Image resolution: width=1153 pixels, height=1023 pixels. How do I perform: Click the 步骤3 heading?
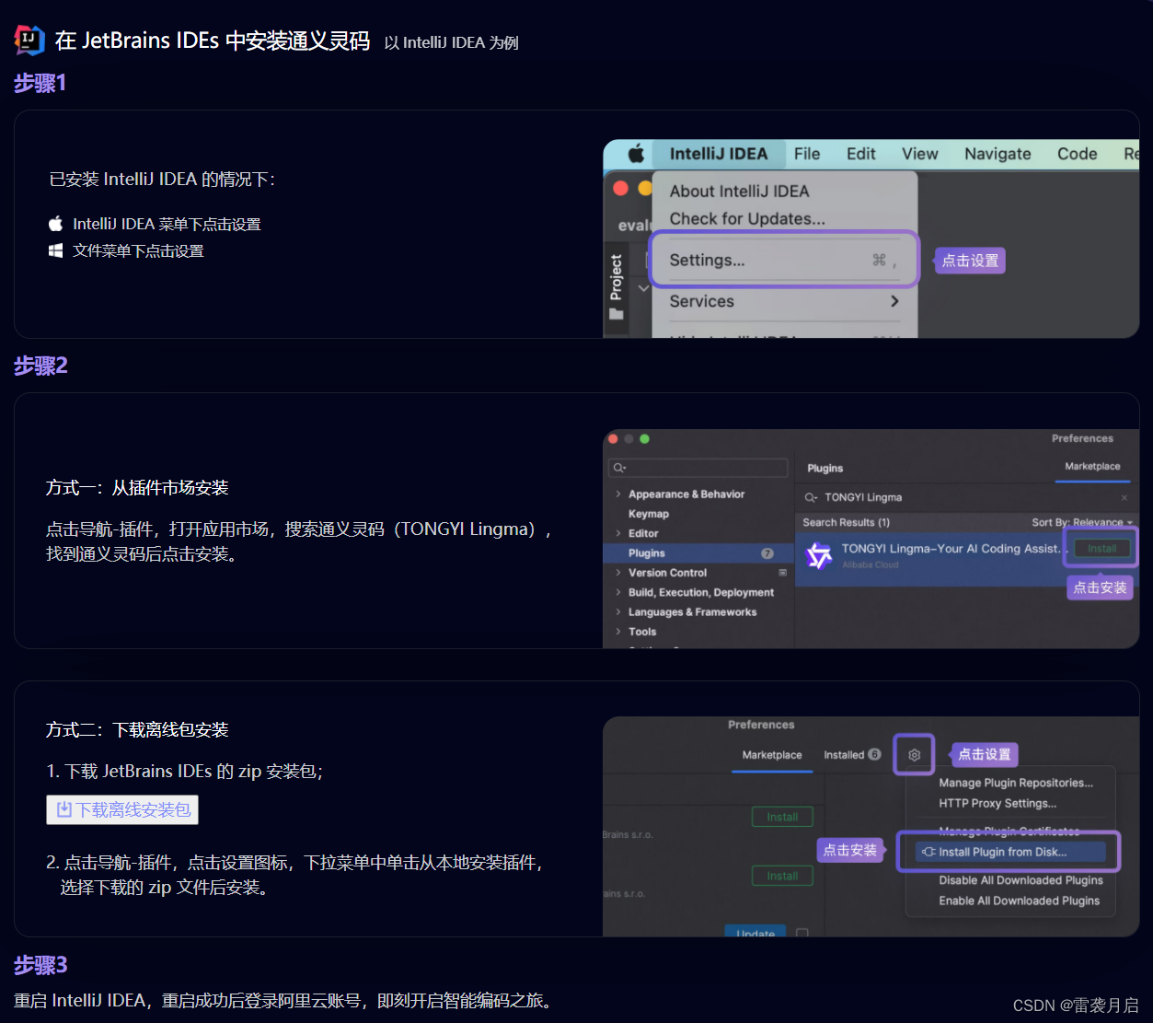40,965
